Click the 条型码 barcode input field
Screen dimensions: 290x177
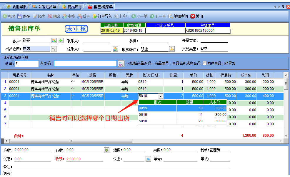tap(85, 64)
